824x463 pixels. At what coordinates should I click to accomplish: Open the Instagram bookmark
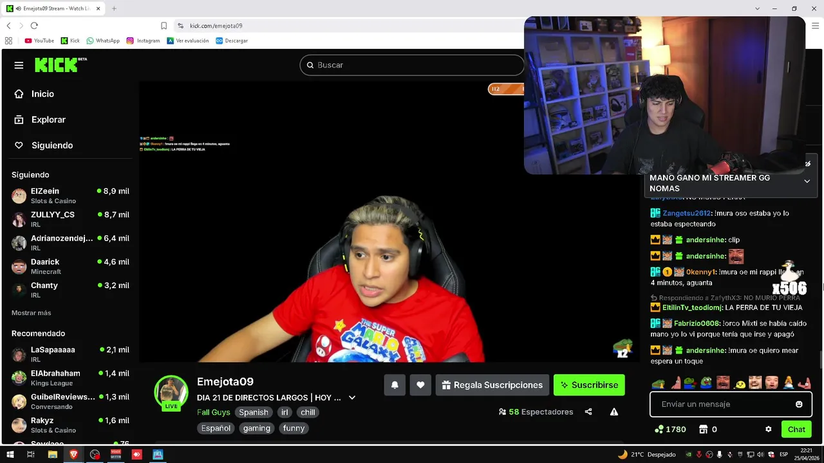tap(143, 41)
